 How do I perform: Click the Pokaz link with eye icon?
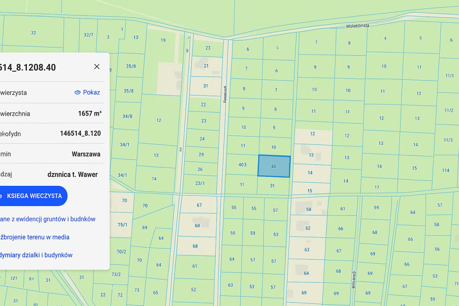click(87, 92)
